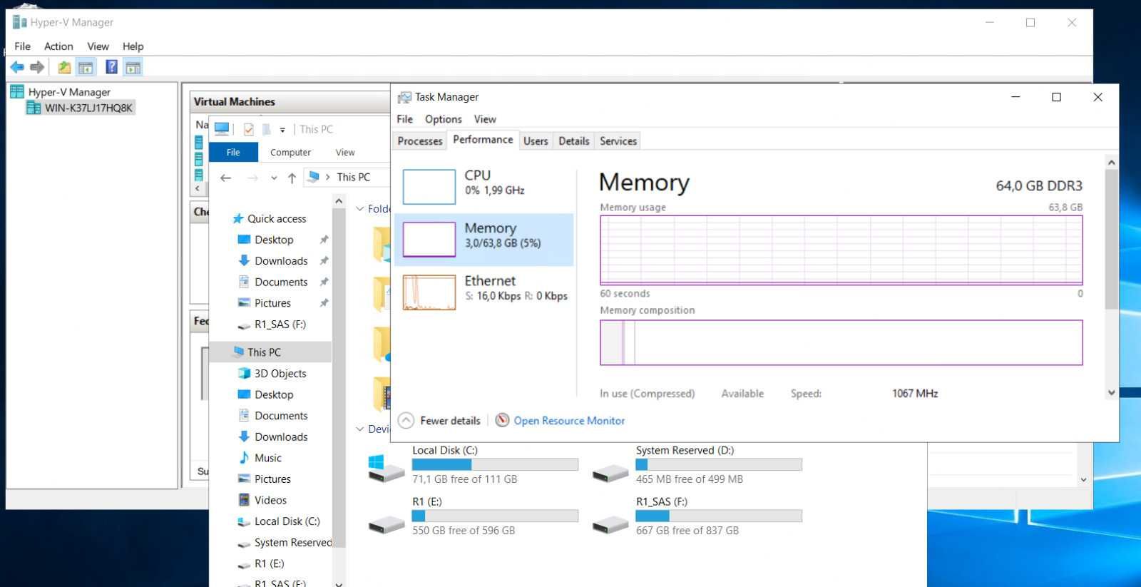Screen dimensions: 1141x587
Task: Select the CPU performance graph thumbnail
Action: 429,187
